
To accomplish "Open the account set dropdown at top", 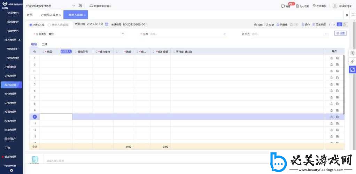I will [73, 6].
